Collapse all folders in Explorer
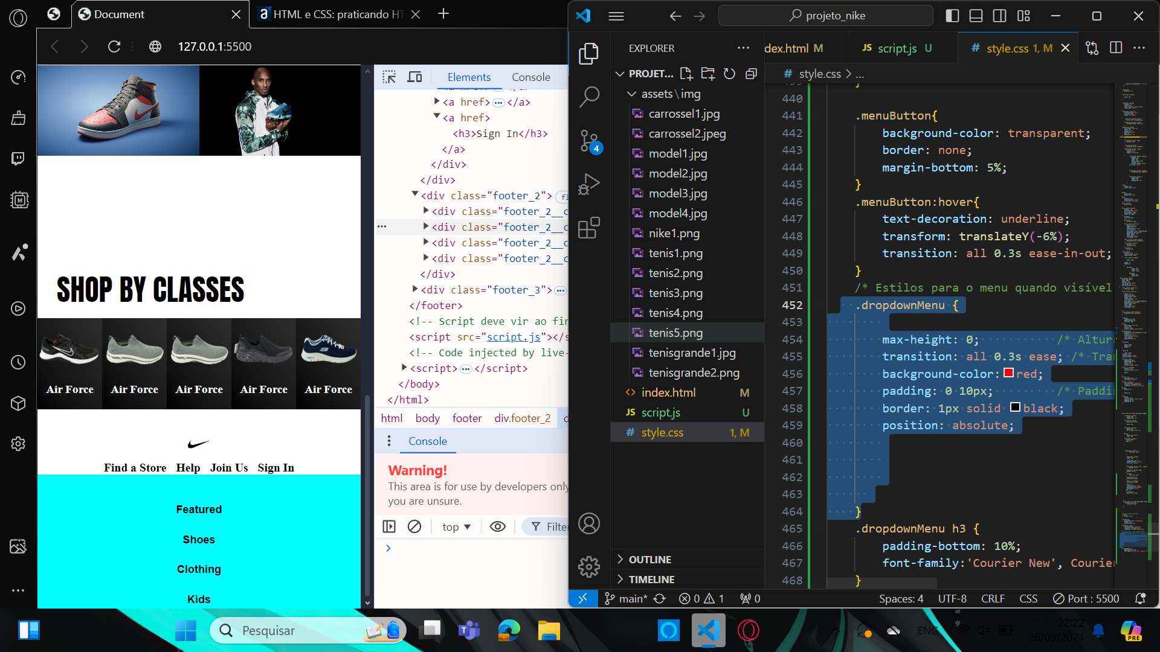The image size is (1160, 652). [x=751, y=74]
